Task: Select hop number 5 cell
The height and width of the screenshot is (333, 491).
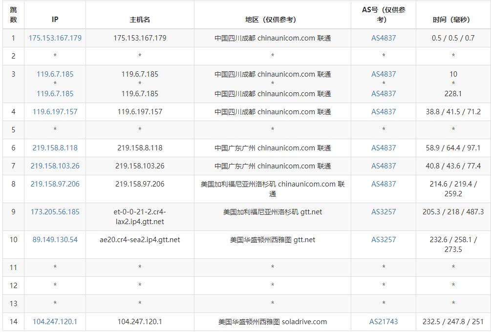Action: (x=14, y=130)
